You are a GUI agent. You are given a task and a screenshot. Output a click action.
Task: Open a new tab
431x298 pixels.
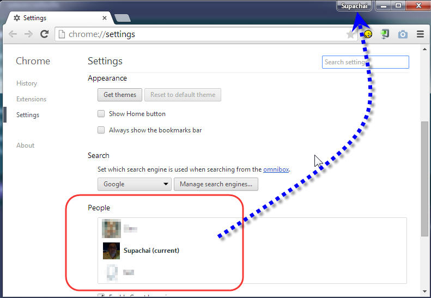tap(123, 18)
